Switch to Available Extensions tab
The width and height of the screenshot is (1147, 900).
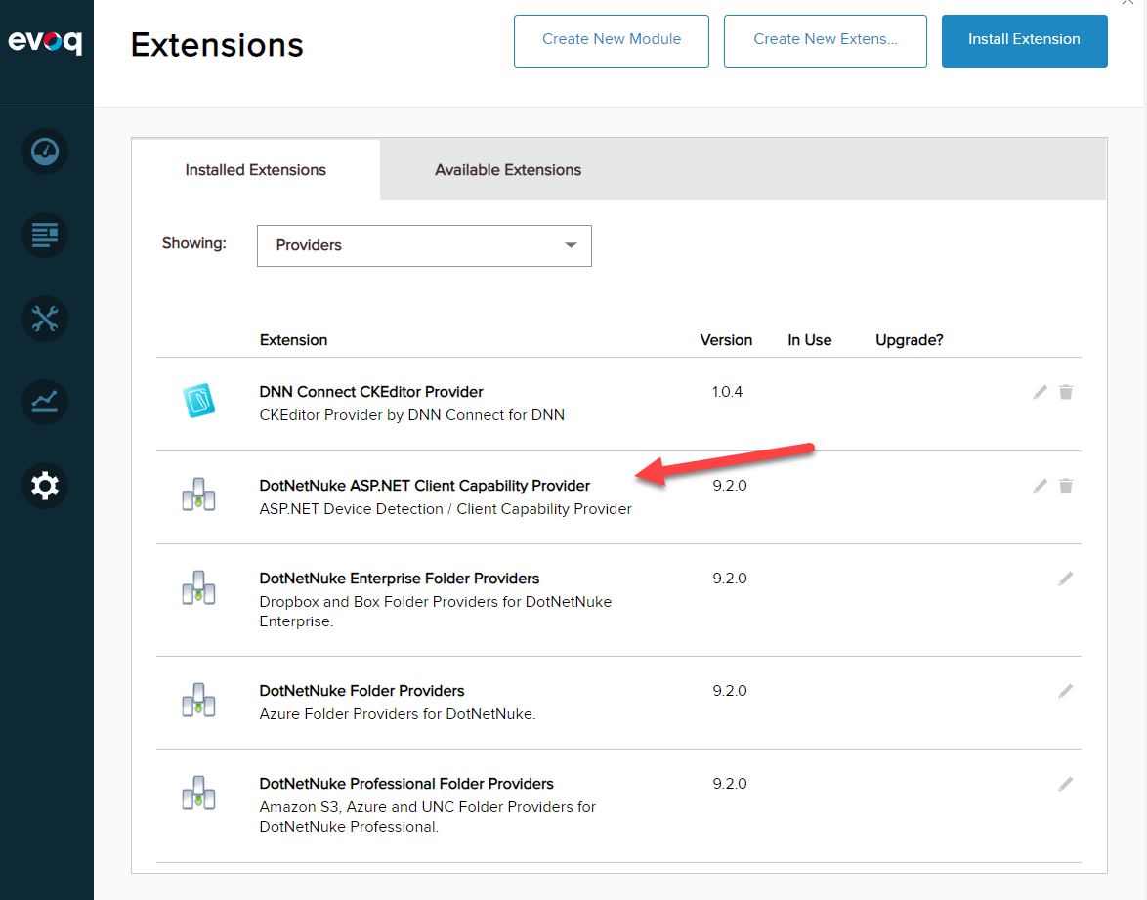coord(508,170)
